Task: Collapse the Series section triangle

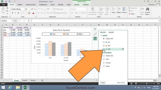Action: pos(101,35)
